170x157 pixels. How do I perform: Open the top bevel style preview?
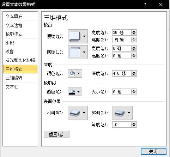75,36
